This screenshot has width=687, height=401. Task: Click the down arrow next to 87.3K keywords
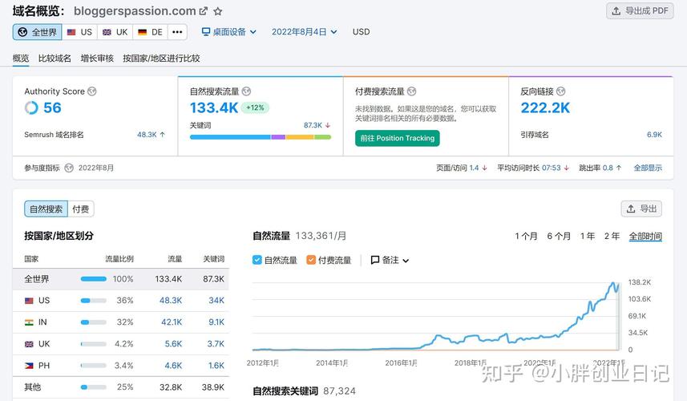(x=328, y=125)
